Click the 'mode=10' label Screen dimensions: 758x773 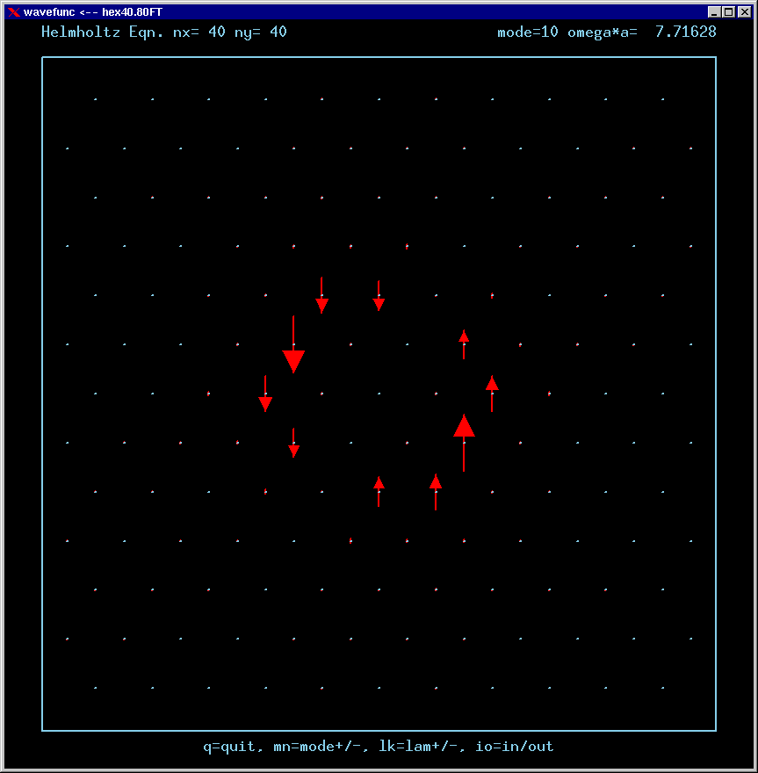click(527, 33)
